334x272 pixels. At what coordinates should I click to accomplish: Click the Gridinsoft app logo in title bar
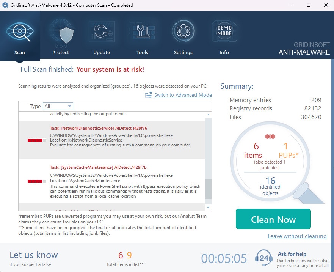(x=5, y=5)
